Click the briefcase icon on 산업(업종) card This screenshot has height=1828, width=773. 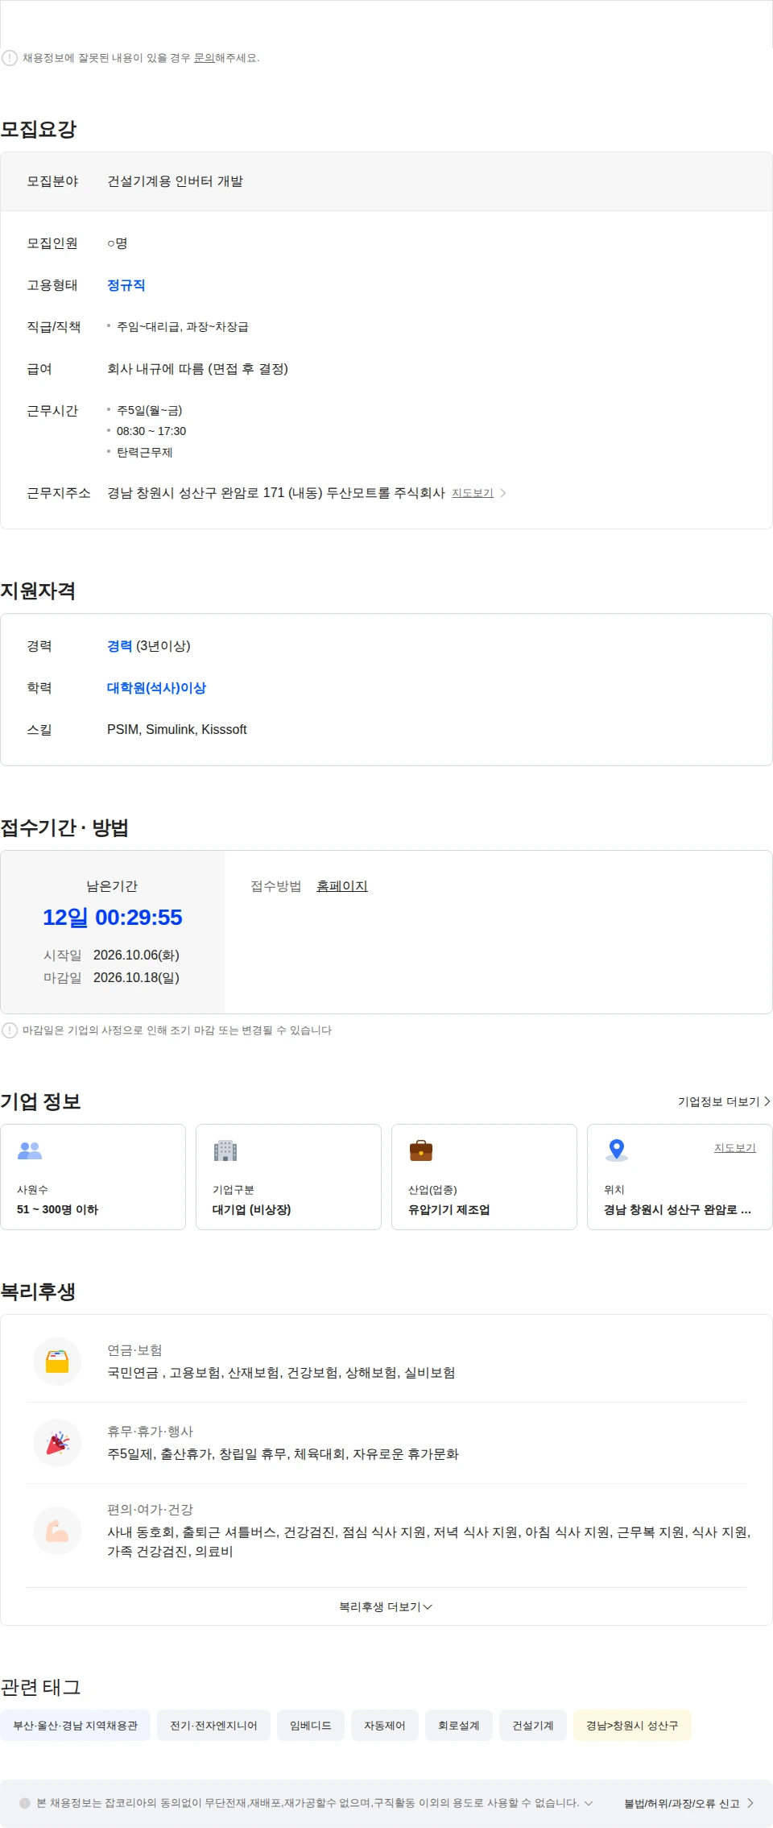(421, 1150)
